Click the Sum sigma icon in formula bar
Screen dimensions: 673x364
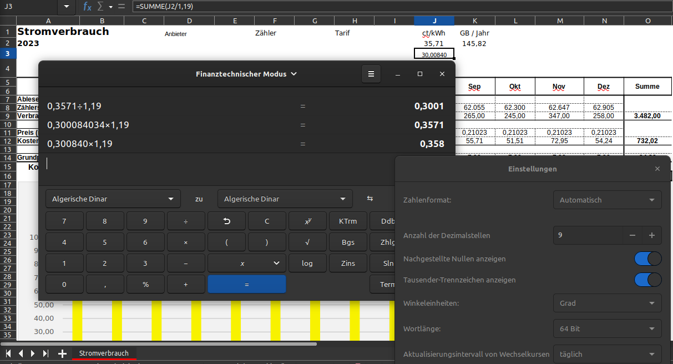point(100,7)
